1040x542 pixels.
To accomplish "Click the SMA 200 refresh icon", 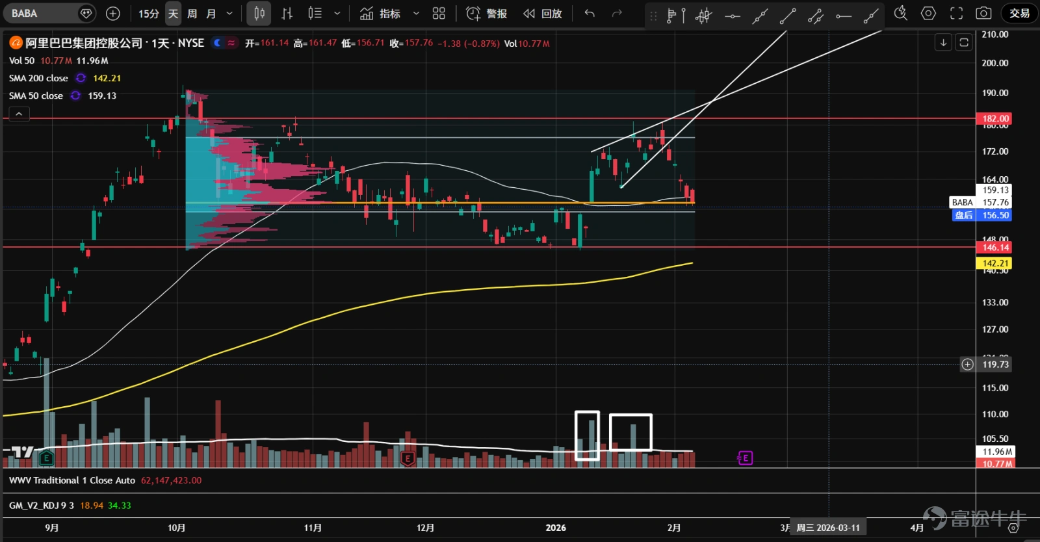I will pos(81,78).
